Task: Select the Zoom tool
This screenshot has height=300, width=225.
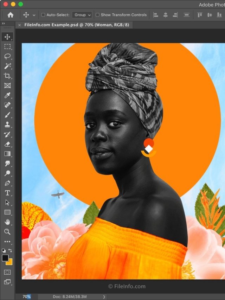Action: click(7, 232)
